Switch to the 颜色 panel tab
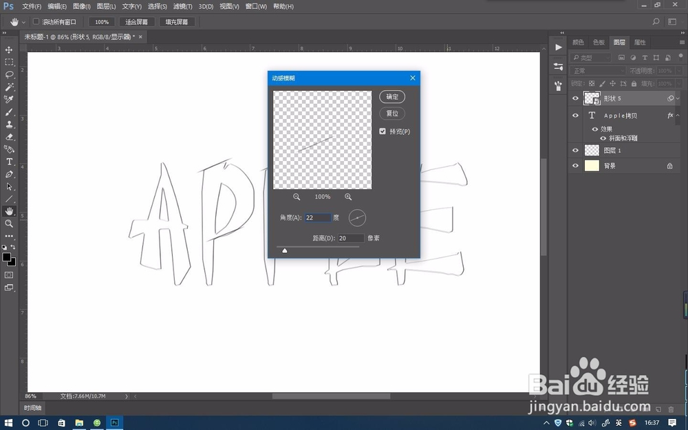Viewport: 688px width, 430px height. pyautogui.click(x=579, y=42)
